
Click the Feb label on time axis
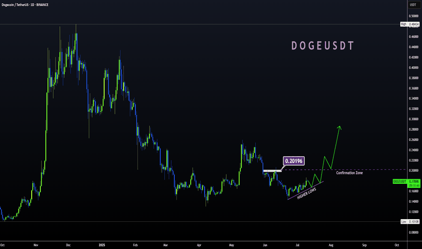pyautogui.click(x=135, y=245)
